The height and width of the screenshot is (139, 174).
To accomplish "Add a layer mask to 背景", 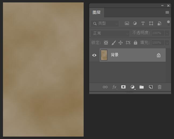I will [123, 87].
